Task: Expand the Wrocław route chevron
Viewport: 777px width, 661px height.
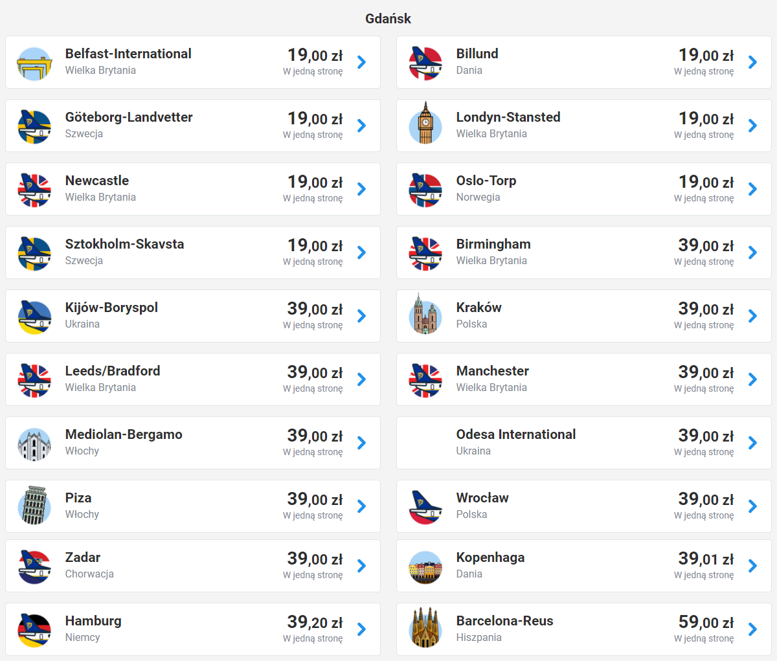Action: pyautogui.click(x=752, y=506)
